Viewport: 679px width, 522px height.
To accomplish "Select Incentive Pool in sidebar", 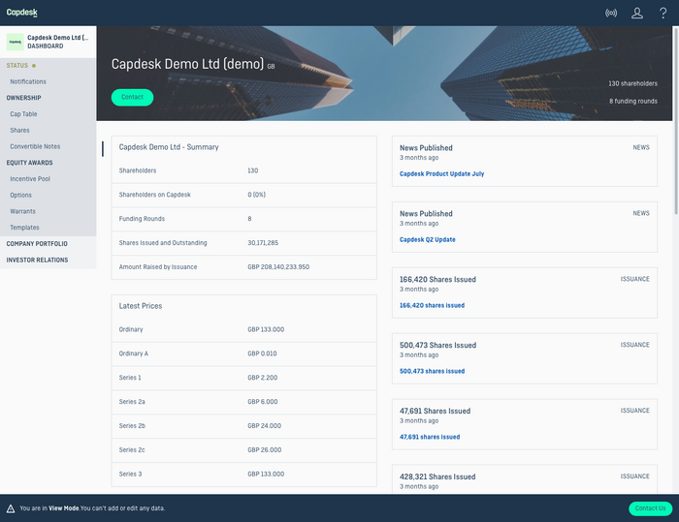I will (x=31, y=179).
